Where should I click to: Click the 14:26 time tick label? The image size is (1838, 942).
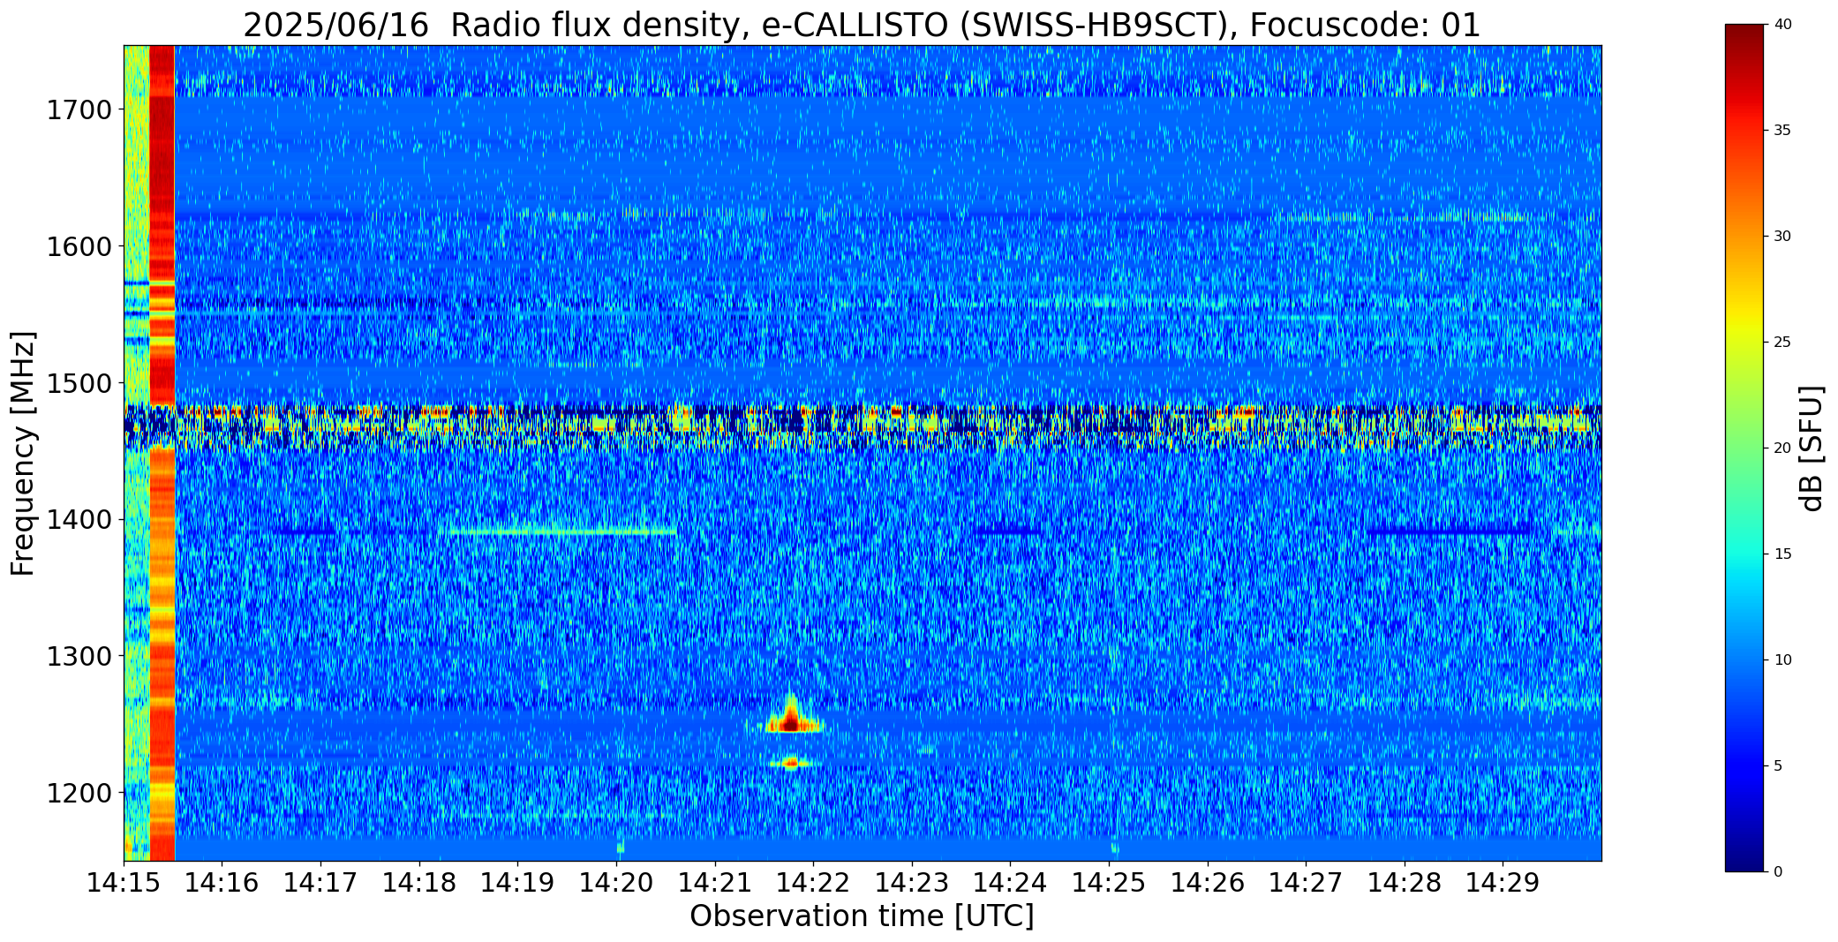pos(1208,882)
